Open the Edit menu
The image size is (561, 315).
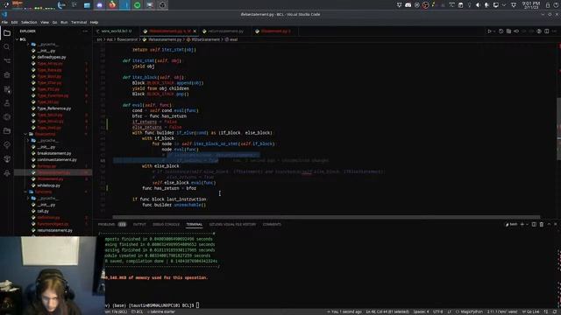click(14, 22)
